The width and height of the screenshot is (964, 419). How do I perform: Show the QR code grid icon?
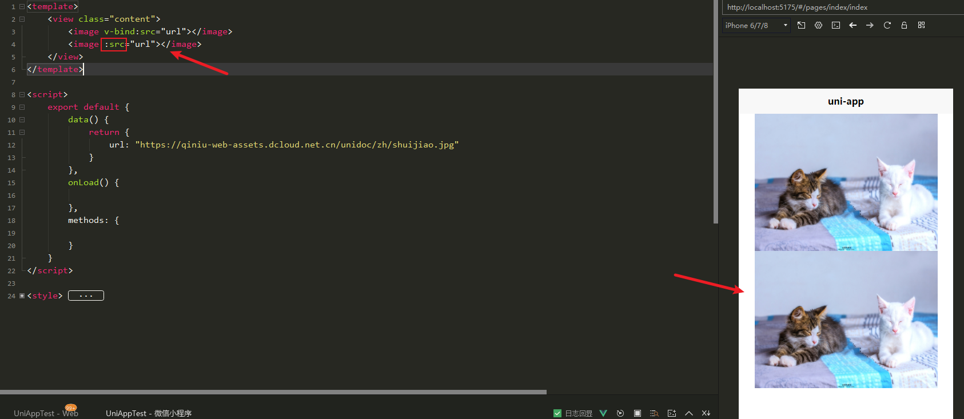(921, 25)
